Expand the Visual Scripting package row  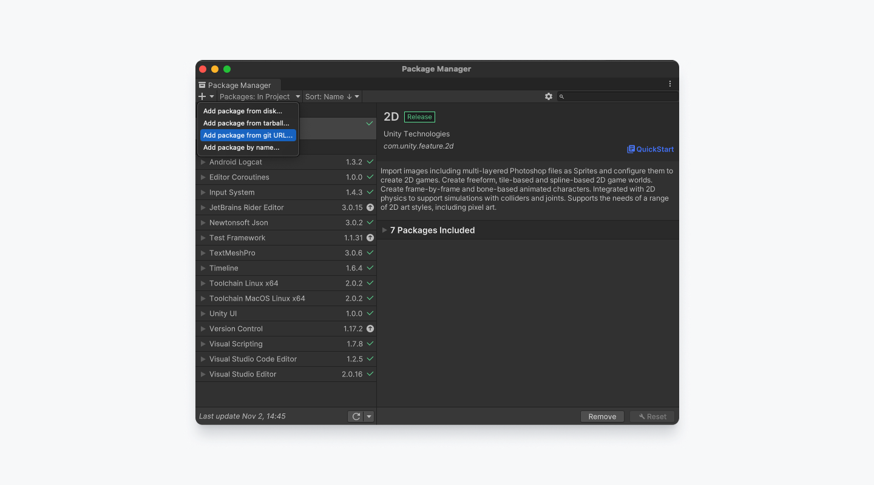(x=203, y=344)
